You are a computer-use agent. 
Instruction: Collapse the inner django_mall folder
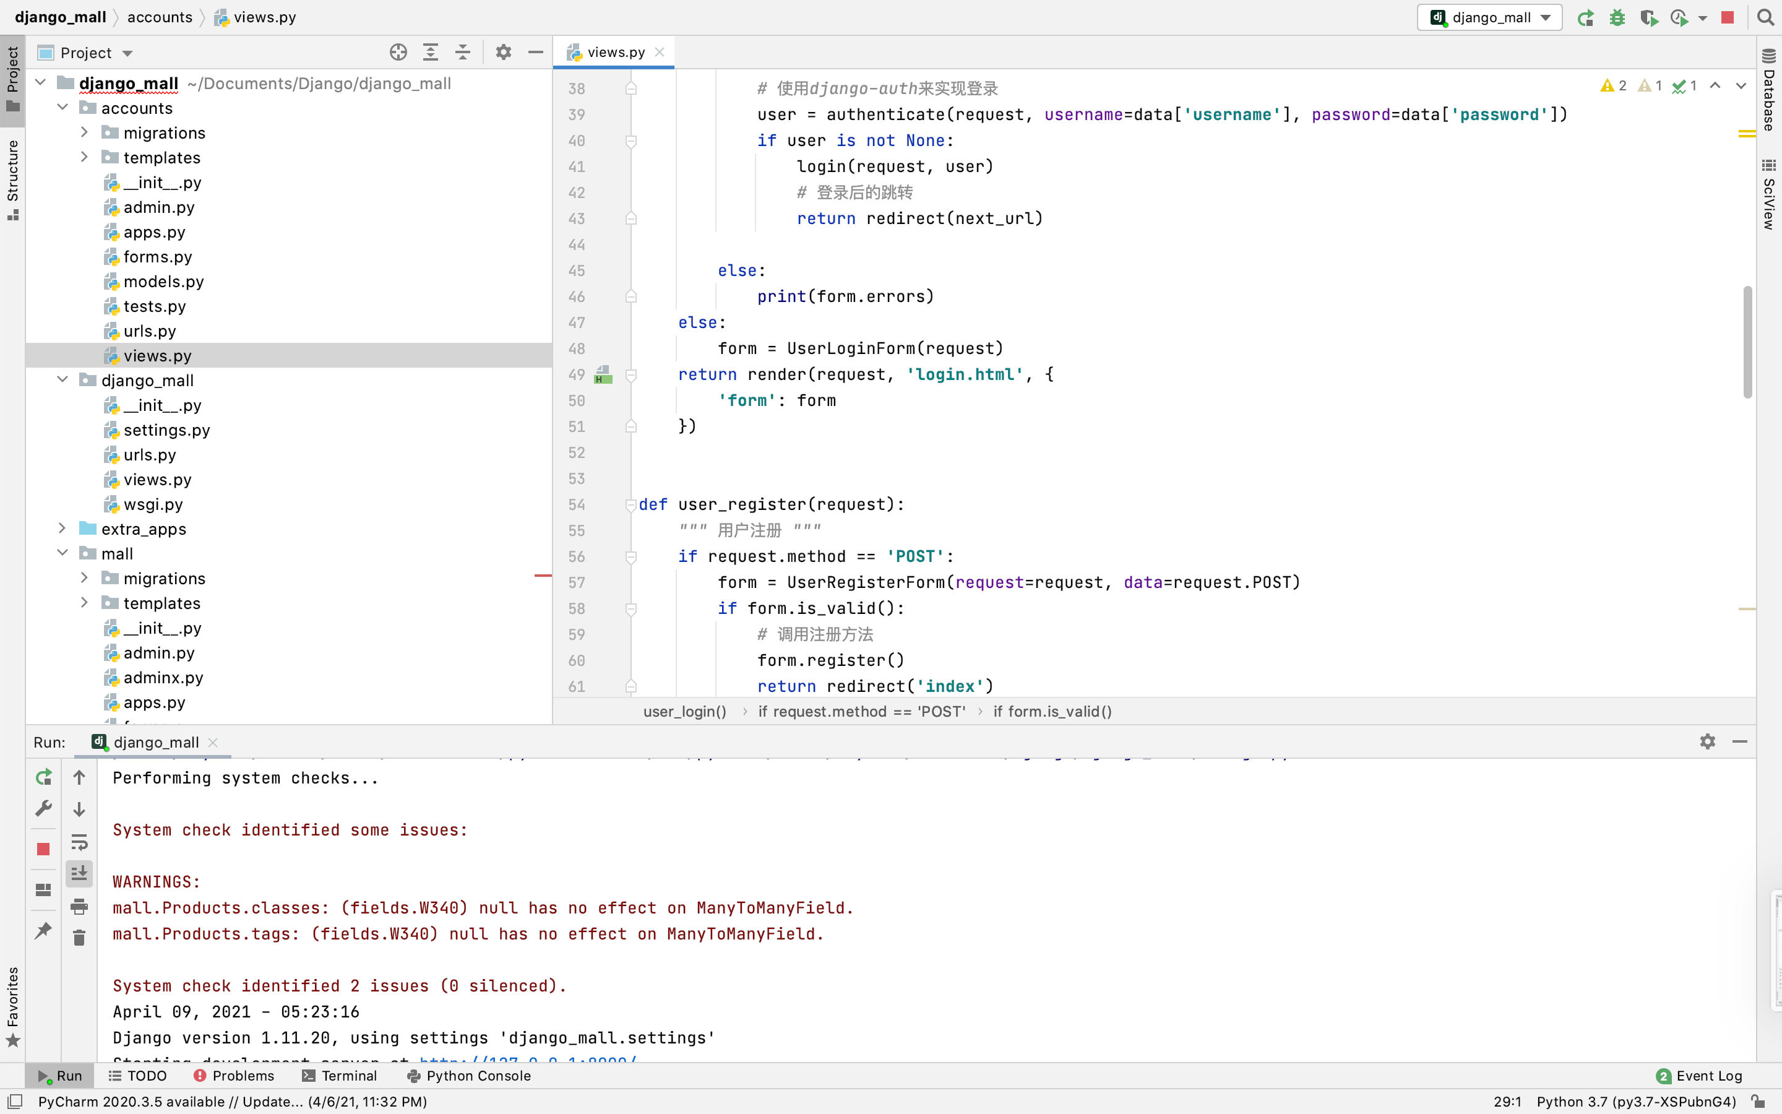point(62,380)
